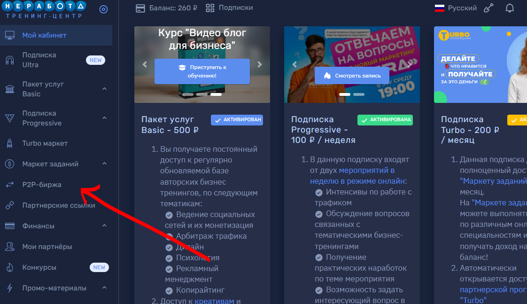
Task: Open the Русский language selector
Action: (x=456, y=8)
